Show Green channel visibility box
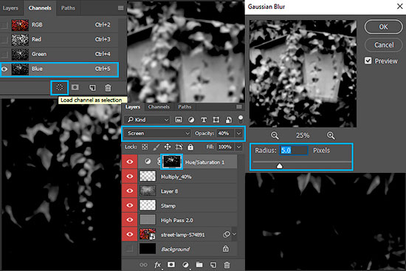The height and width of the screenshot is (271, 406). [4, 54]
